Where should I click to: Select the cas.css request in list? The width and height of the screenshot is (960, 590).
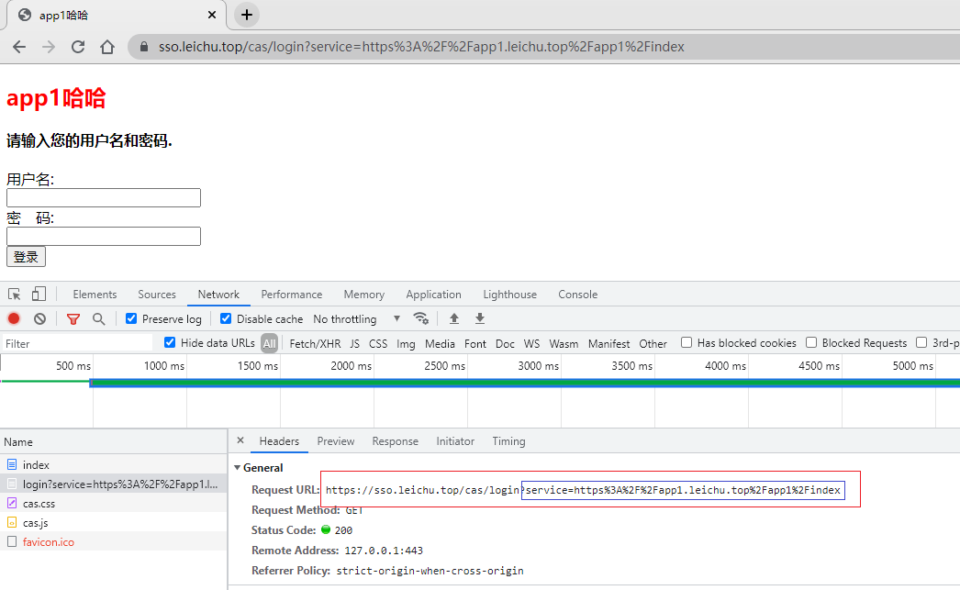(x=39, y=504)
